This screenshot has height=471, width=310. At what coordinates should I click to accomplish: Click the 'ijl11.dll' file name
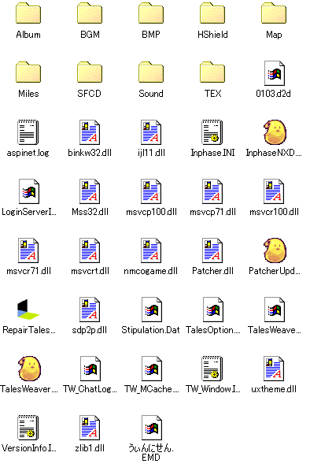pos(151,153)
